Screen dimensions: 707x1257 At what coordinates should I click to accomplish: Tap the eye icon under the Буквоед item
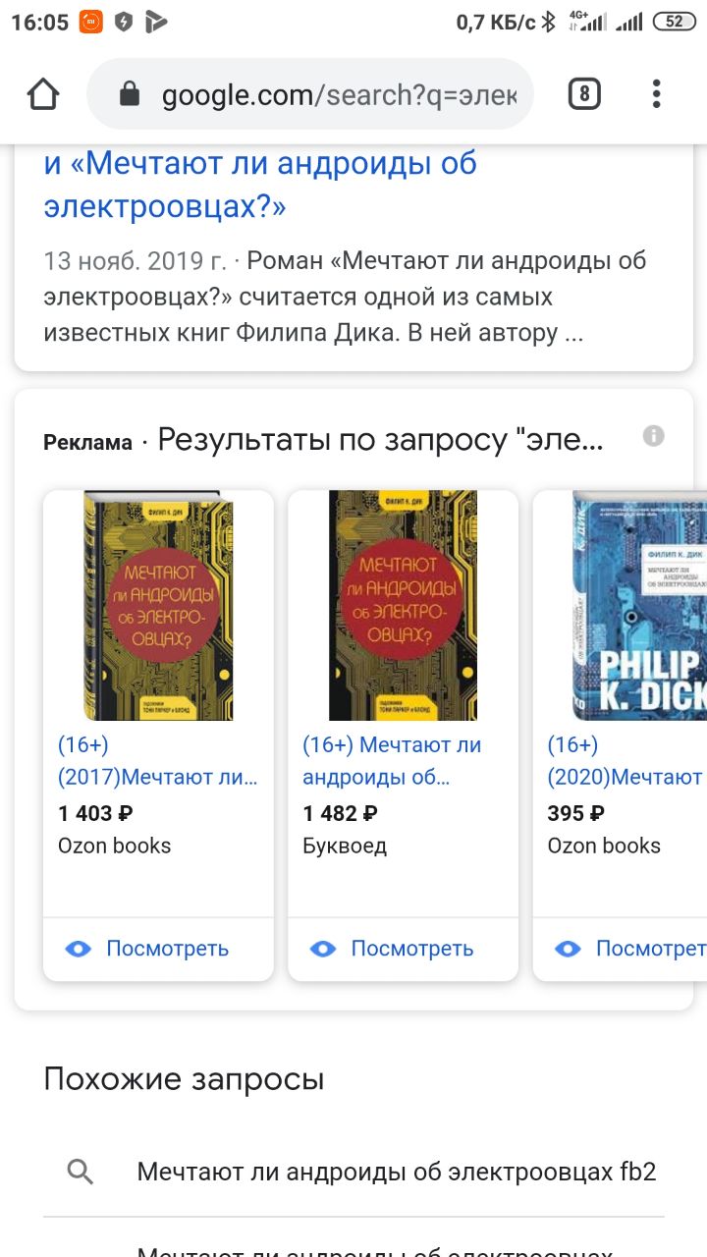tap(323, 949)
